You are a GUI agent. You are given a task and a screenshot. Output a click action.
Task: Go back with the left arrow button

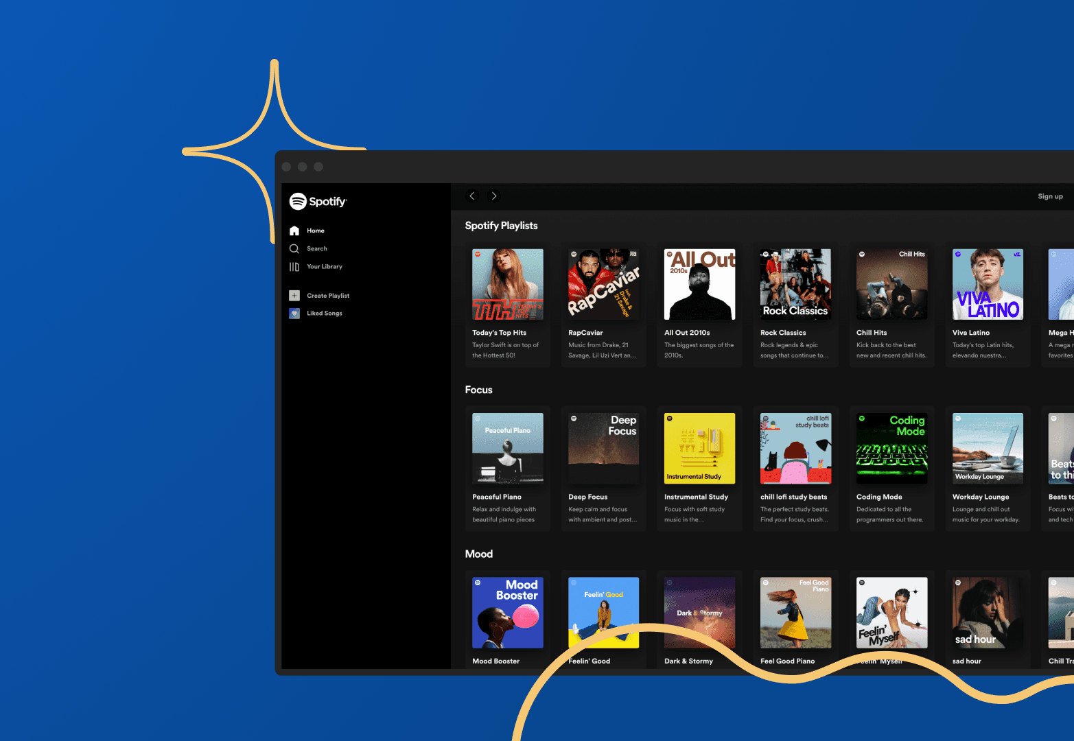472,196
